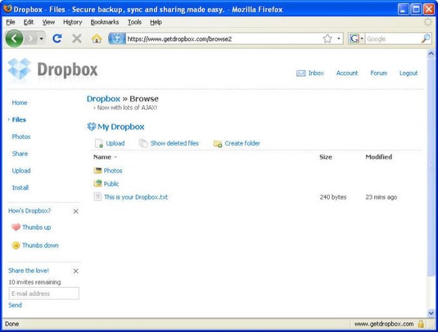This screenshot has height=332, width=438.
Task: Click the Photos folder icon in file list
Action: [x=98, y=171]
